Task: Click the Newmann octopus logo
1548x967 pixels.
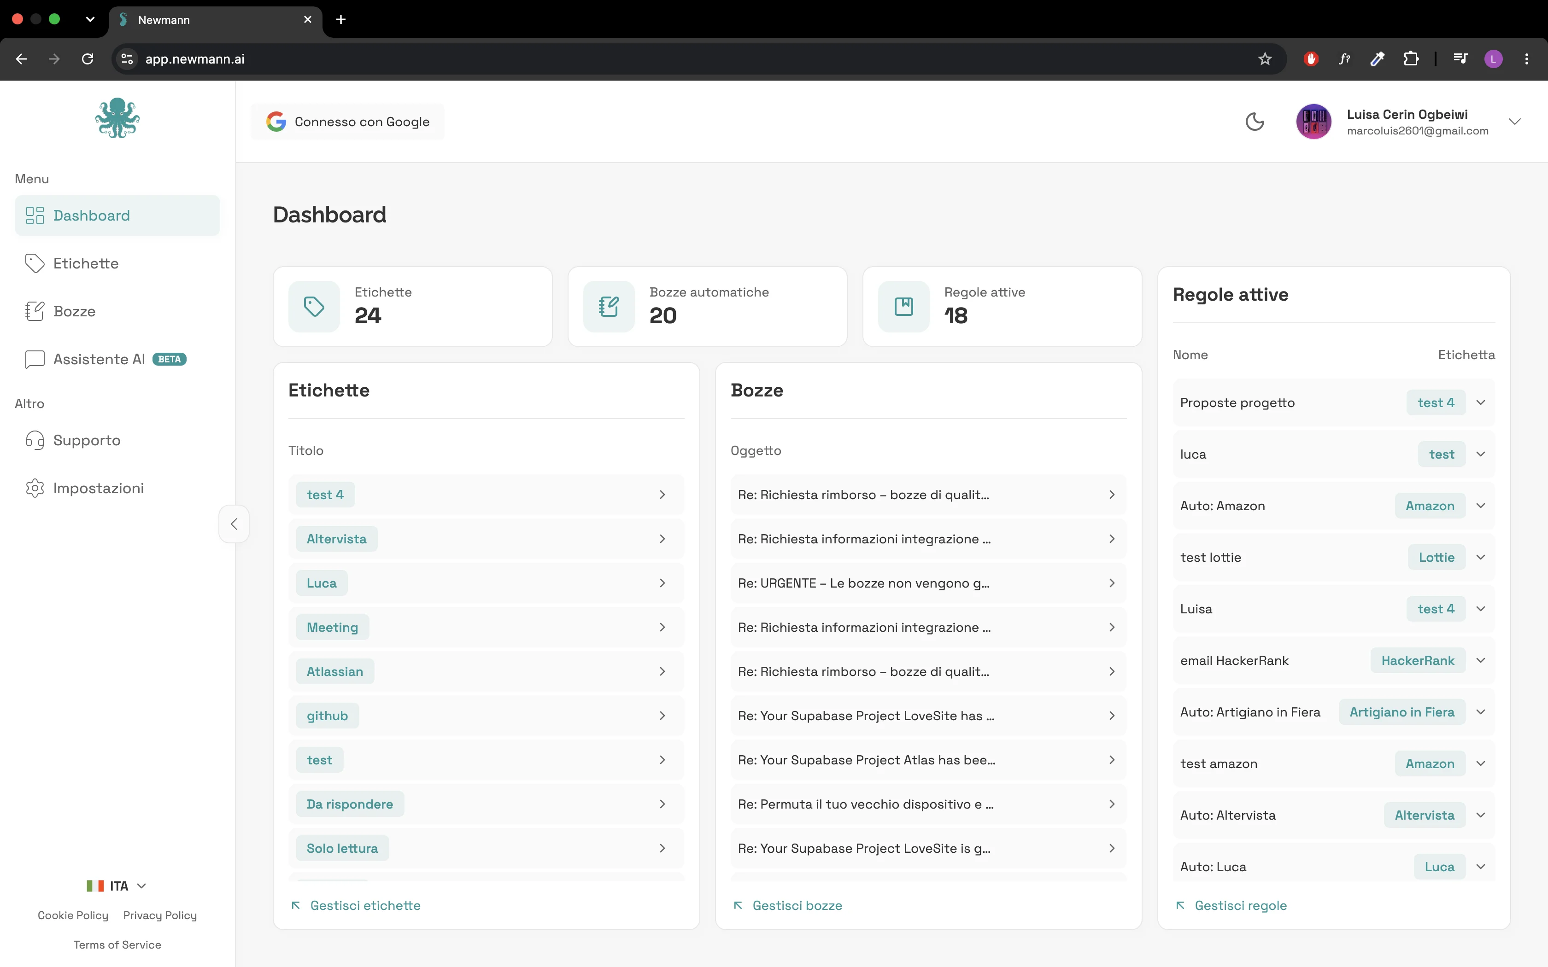Action: pyautogui.click(x=117, y=118)
